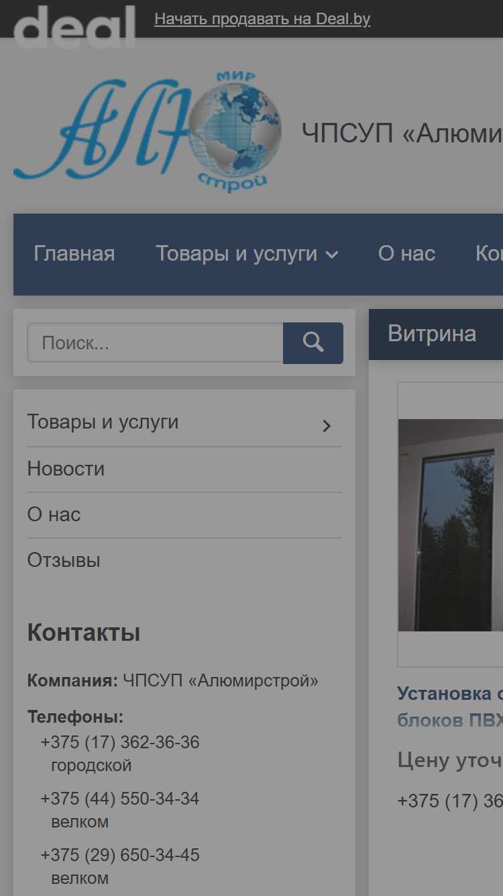Expand Товары и услуги navigation dropdown

coord(247,254)
